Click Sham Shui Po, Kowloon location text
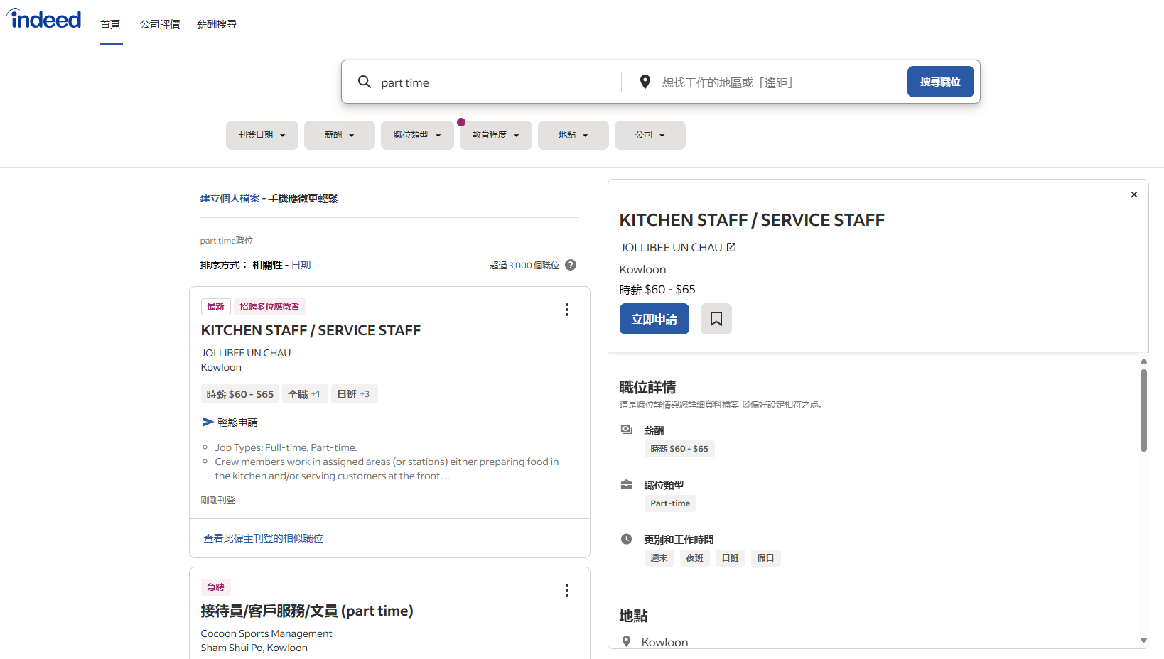 (x=254, y=648)
